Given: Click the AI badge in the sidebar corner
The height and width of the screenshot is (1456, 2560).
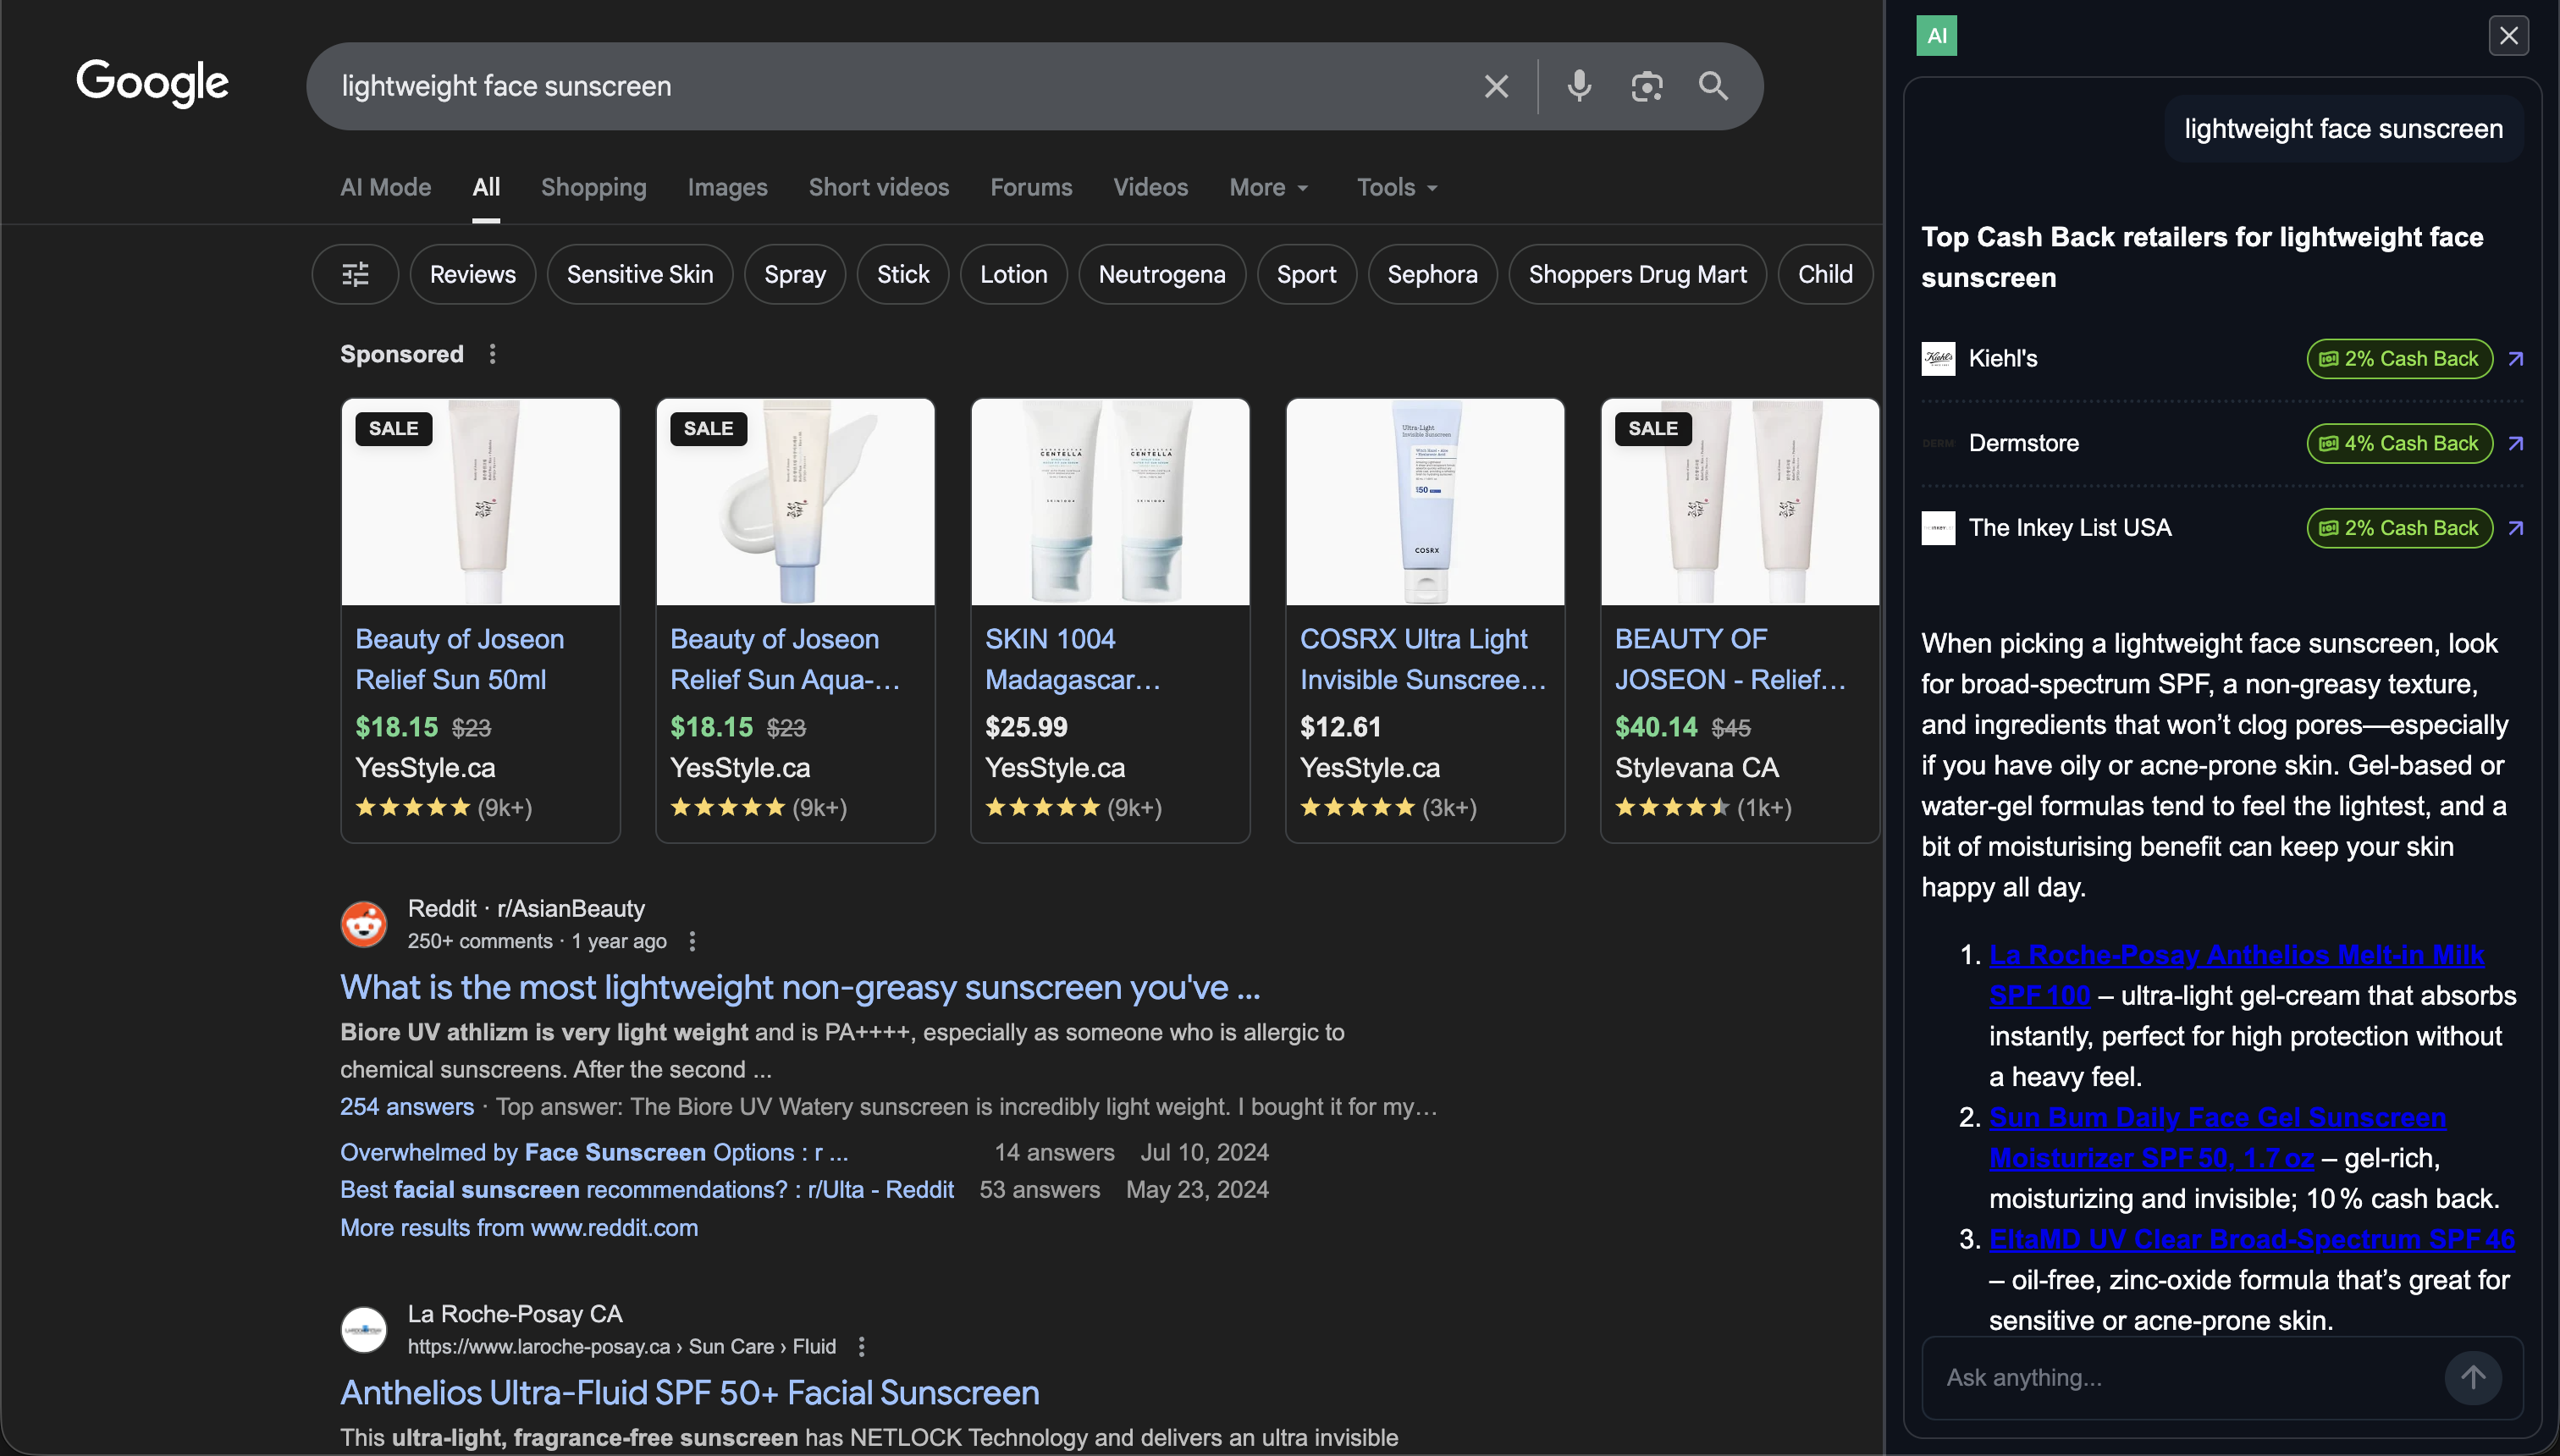Looking at the screenshot, I should 1938,34.
